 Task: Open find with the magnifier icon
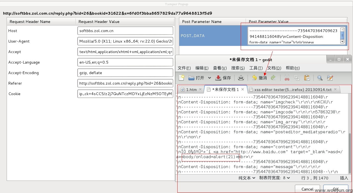(320, 78)
